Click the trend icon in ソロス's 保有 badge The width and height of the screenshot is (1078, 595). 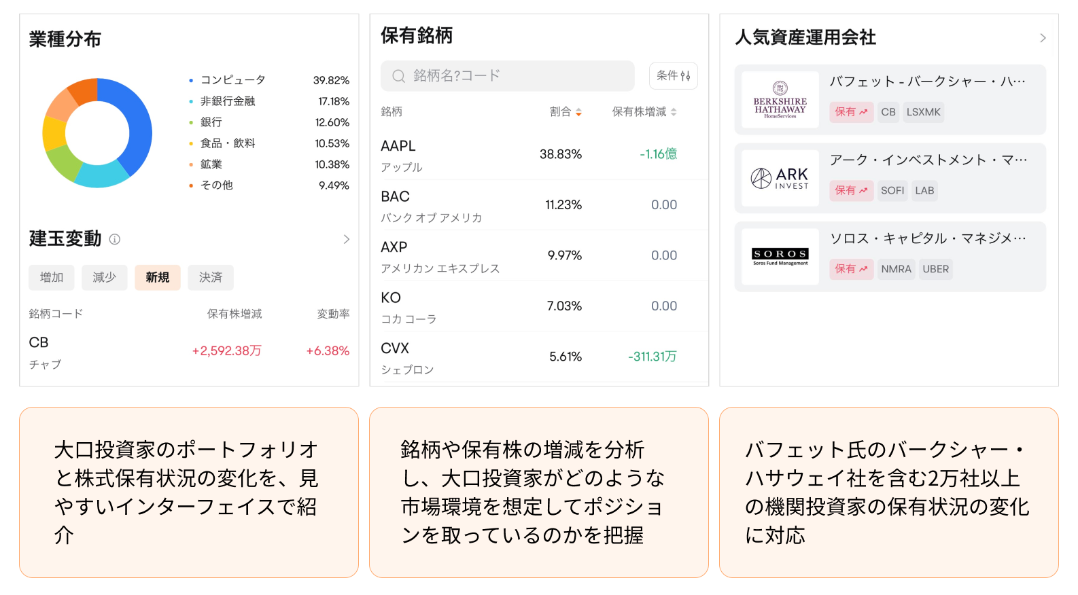[x=865, y=269]
